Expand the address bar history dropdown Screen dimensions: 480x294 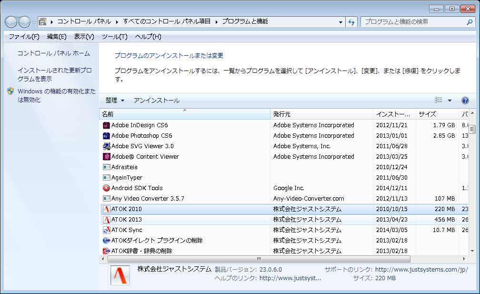pyautogui.click(x=340, y=22)
